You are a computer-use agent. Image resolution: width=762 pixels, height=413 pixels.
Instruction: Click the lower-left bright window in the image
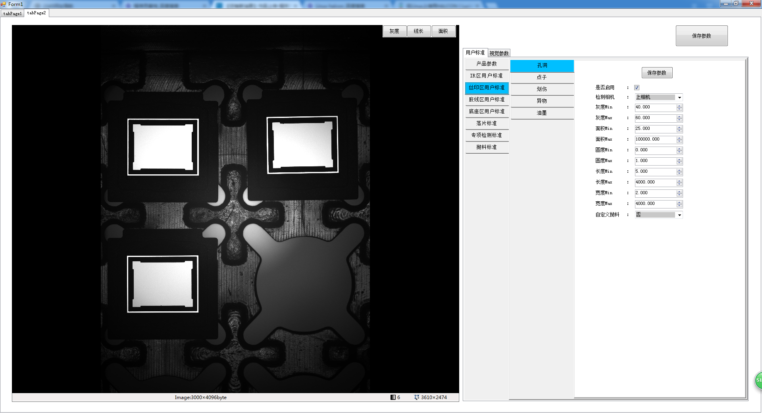[x=162, y=284]
